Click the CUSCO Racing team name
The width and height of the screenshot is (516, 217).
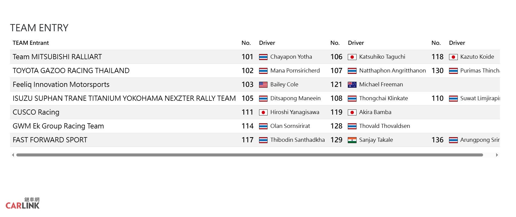pos(36,112)
